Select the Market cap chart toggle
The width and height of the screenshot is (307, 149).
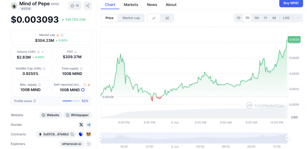pos(131,18)
